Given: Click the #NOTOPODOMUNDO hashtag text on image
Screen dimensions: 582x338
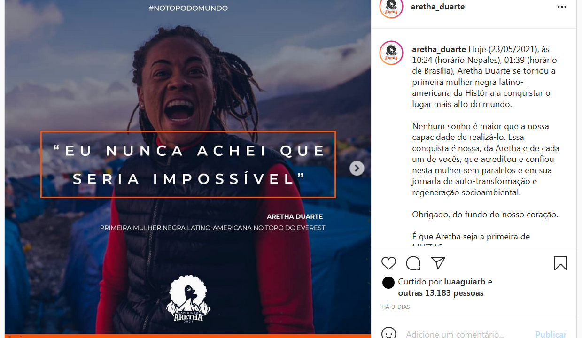Looking at the screenshot, I should pyautogui.click(x=188, y=8).
